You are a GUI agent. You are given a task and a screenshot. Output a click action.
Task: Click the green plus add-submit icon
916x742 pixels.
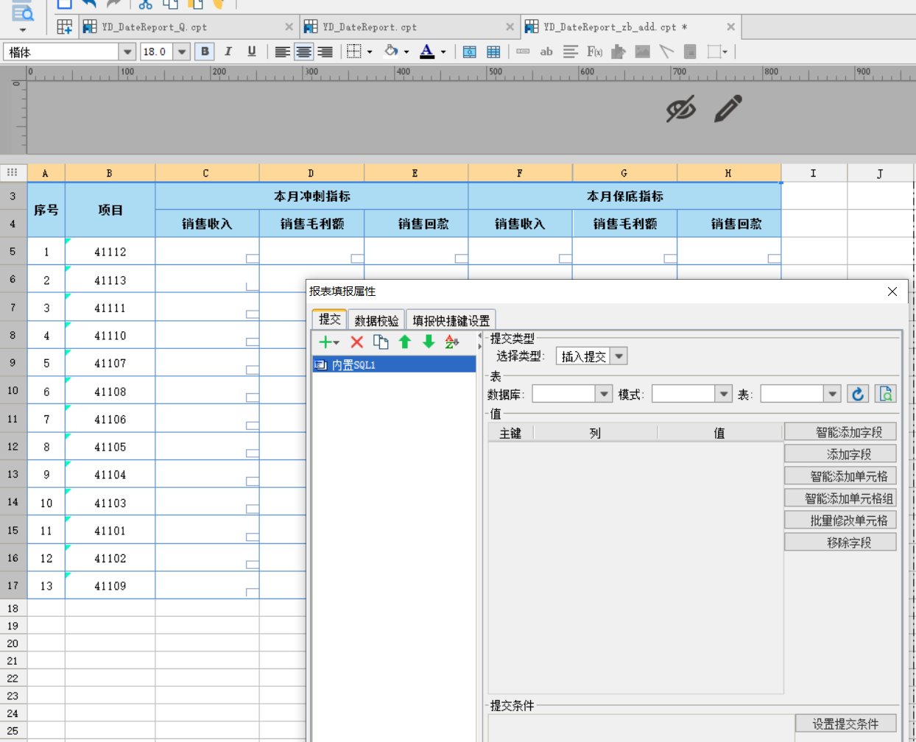pos(325,342)
